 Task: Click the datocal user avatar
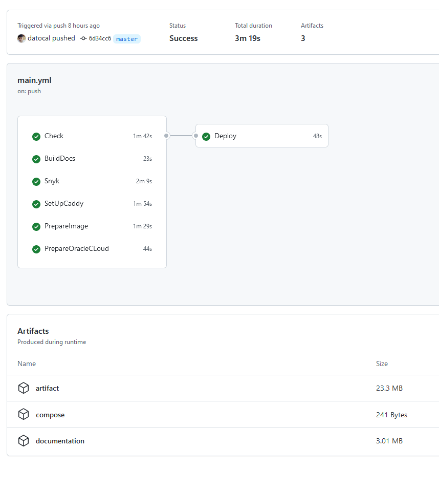tap(21, 38)
